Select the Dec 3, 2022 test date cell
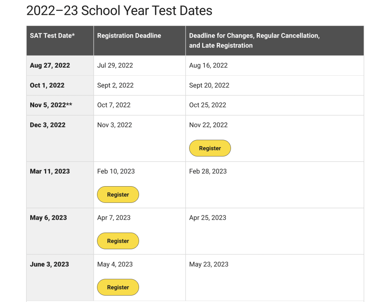Image resolution: width=380 pixels, height=302 pixels. [60, 138]
